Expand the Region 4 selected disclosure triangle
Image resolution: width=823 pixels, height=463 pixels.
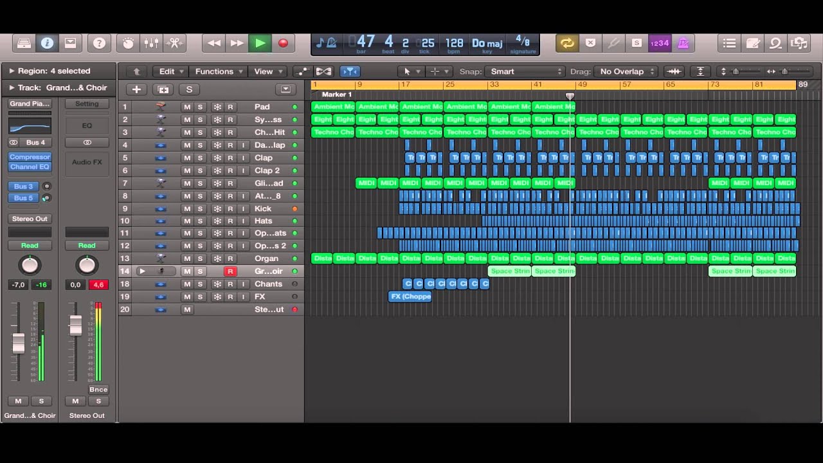click(12, 71)
